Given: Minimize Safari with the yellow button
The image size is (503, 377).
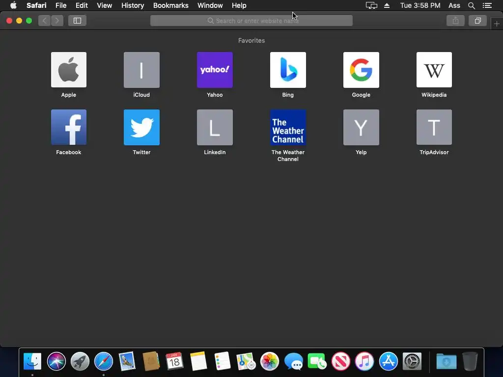Looking at the screenshot, I should pos(19,21).
